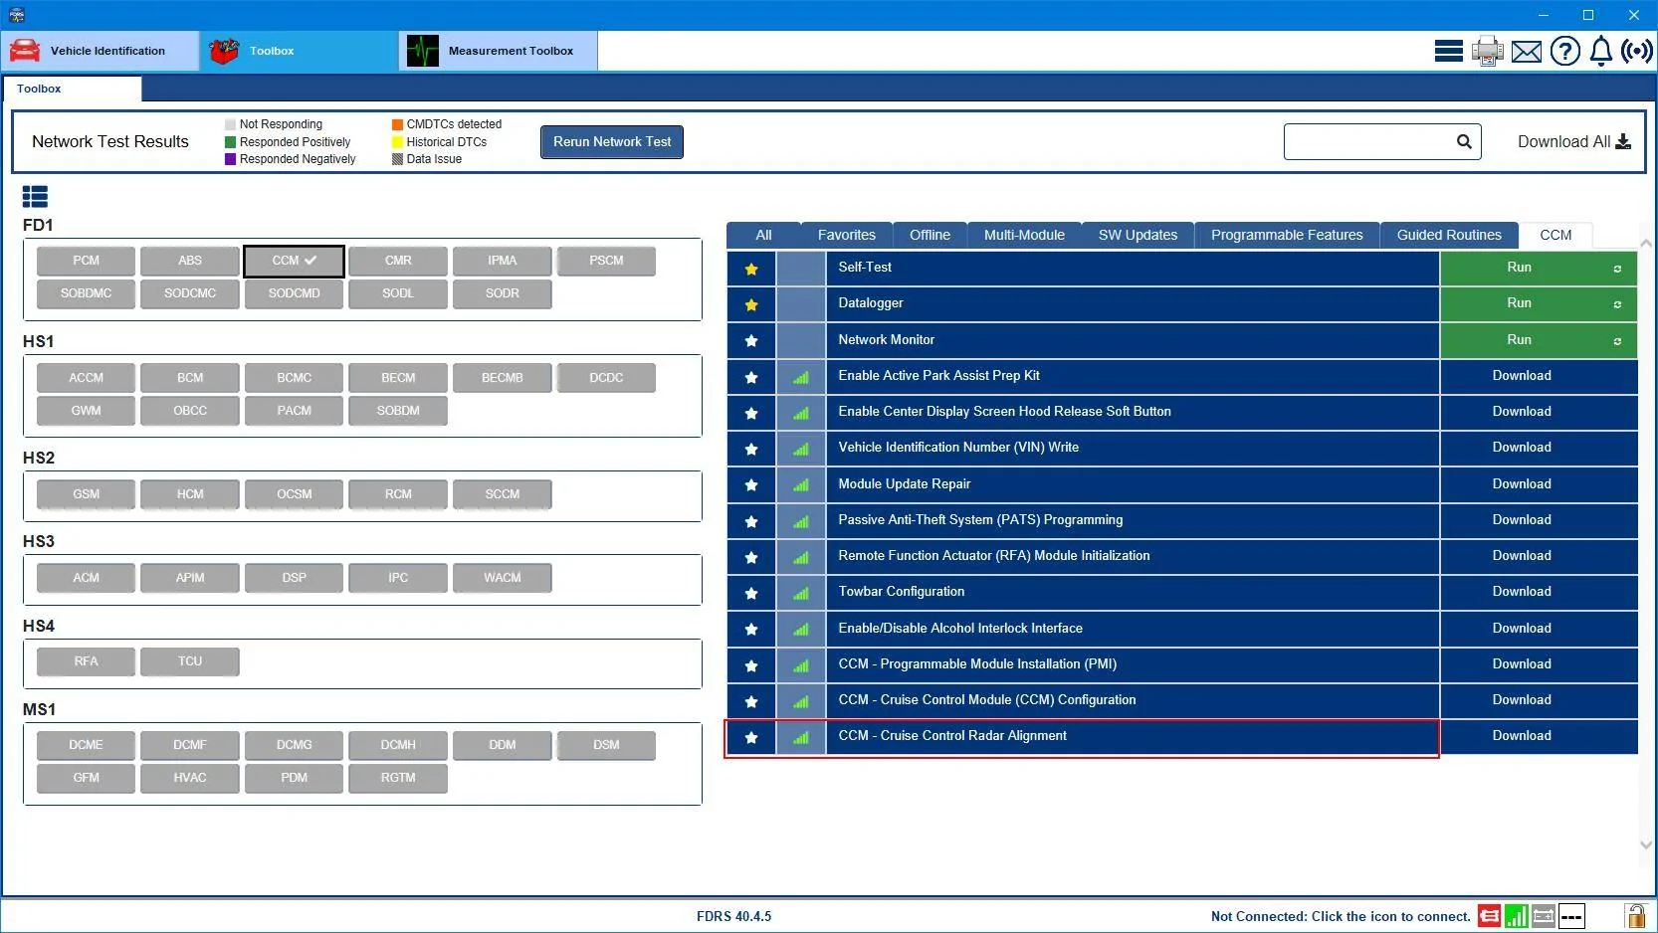Click the red vehicle connection icon in status bar
This screenshot has height=933, width=1658.
click(x=1489, y=916)
